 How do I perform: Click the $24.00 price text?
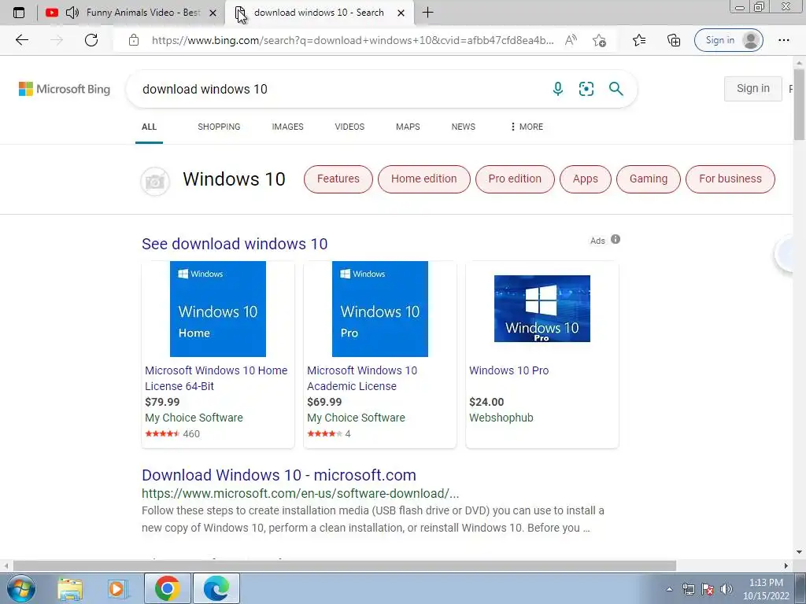click(486, 402)
